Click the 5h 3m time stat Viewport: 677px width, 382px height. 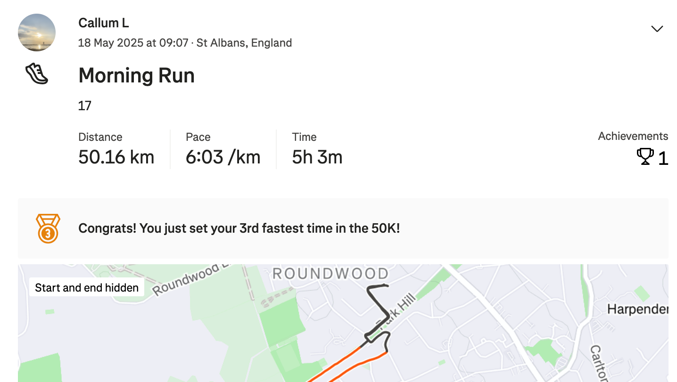[317, 157]
